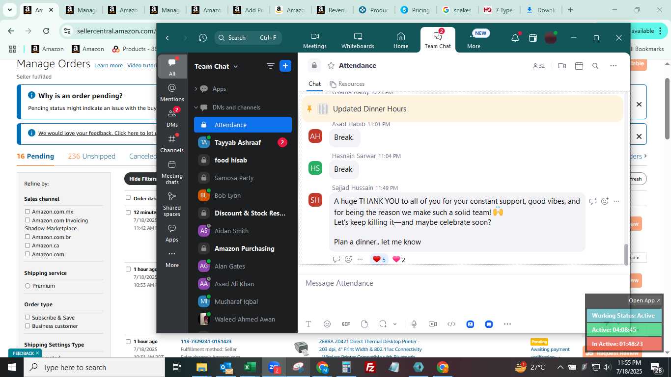Open DMs in the left sidebar
The width and height of the screenshot is (671, 377).
(172, 118)
